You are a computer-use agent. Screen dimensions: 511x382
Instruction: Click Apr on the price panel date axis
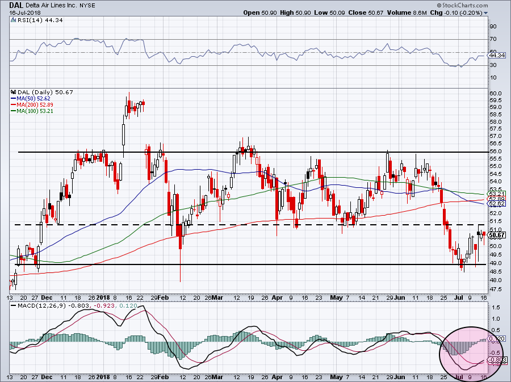(277, 297)
